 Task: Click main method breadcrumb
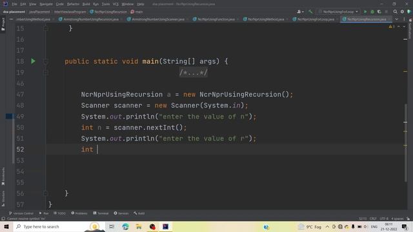pyautogui.click(x=137, y=12)
